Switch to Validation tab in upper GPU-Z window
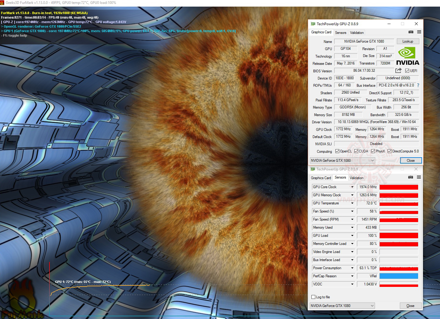440x319 pixels. (357, 33)
